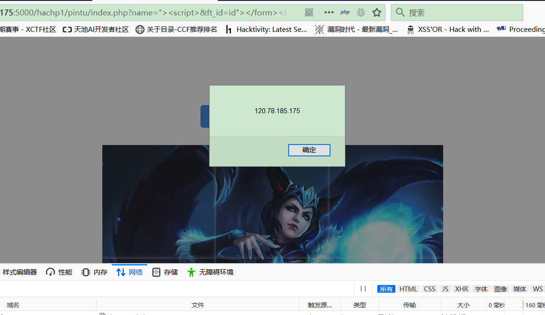This screenshot has height=315, width=545.
Task: Click the bug extension icon in address bar
Action: click(361, 13)
